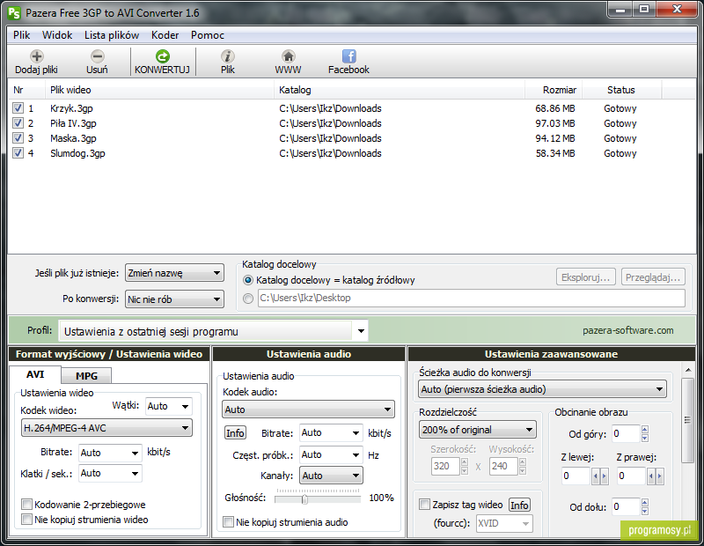Adjust the Głośność volume slider
Screen dimensions: 704x546
point(304,498)
